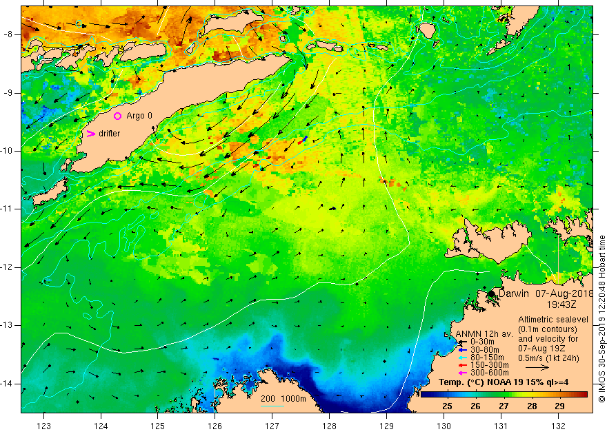Click longitude axis label 126

pos(215,426)
